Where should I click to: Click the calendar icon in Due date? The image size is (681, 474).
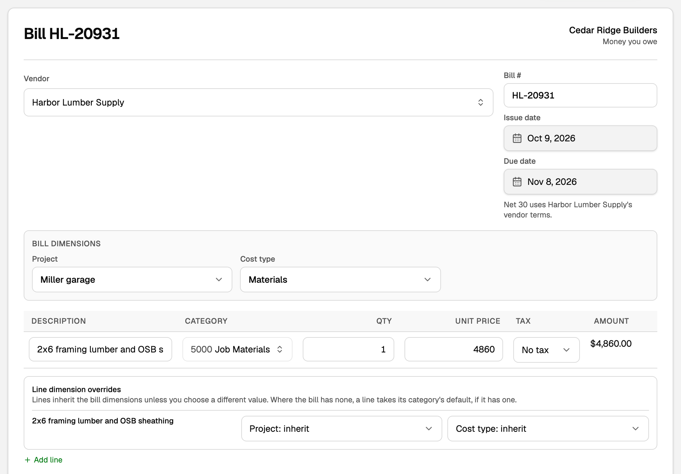click(x=517, y=182)
